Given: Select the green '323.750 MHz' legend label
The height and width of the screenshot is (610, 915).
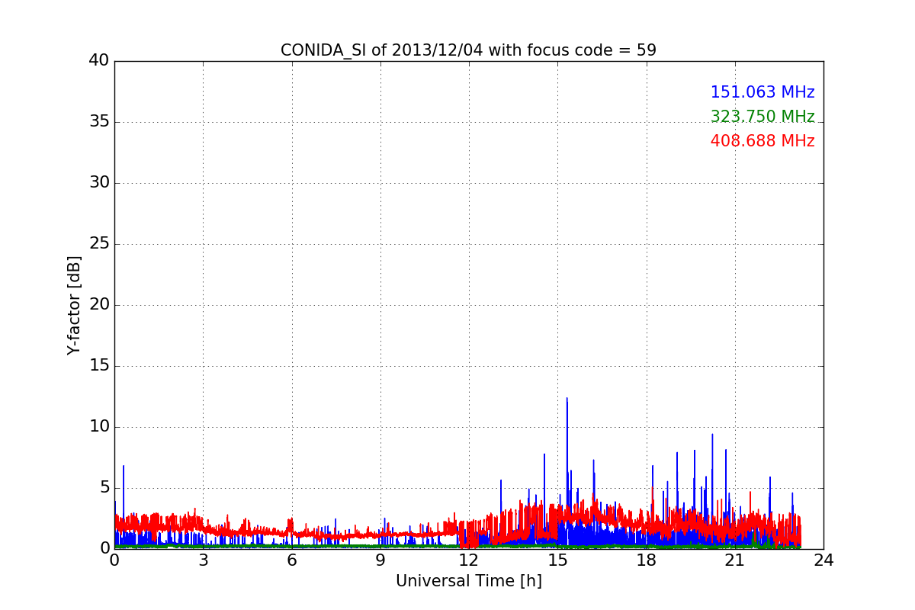Looking at the screenshot, I should point(762,117).
